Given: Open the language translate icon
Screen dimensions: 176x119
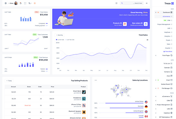Looking at the screenshot, I should point(30,3).
